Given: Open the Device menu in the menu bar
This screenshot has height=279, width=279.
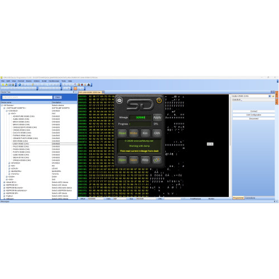Looking at the screenshot, I should tap(28, 81).
